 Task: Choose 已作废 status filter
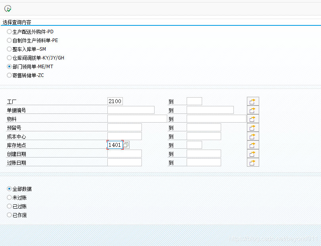[9, 215]
